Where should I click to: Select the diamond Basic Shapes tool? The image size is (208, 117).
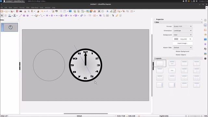[47, 16]
